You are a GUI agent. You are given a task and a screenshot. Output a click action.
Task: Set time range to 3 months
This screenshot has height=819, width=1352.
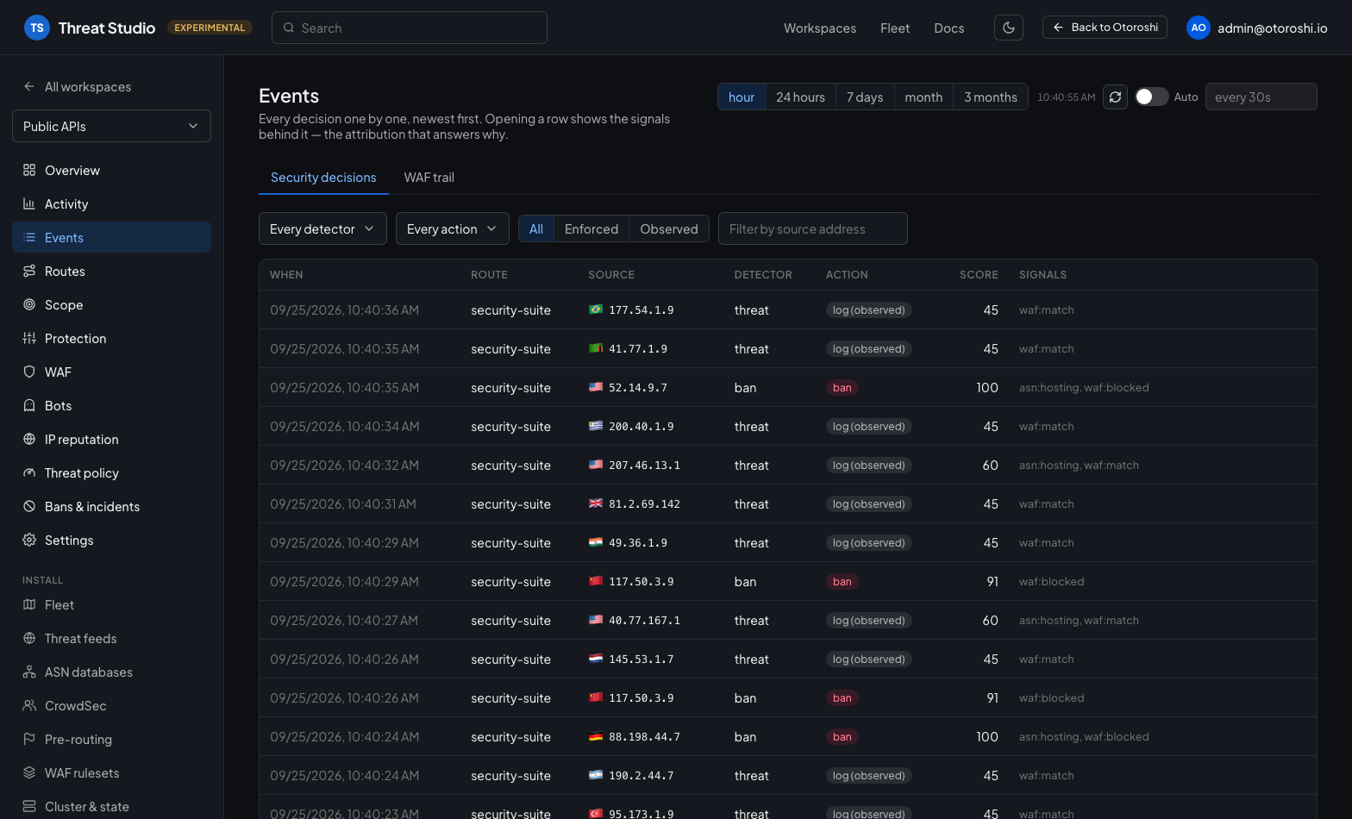pos(991,97)
